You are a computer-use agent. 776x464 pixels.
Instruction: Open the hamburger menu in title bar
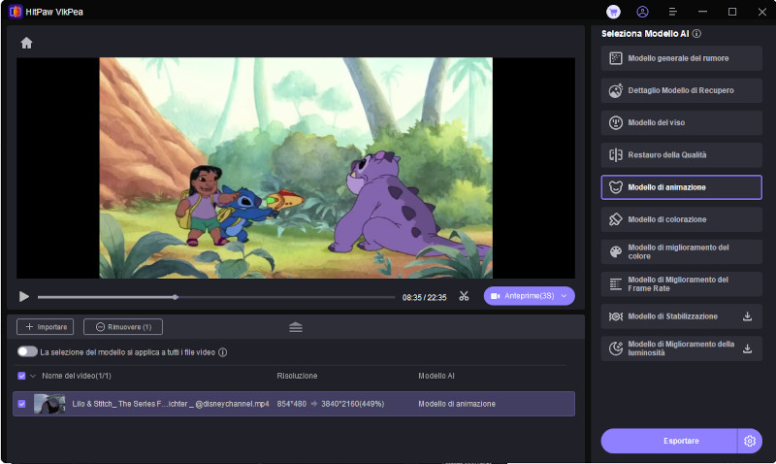[x=672, y=12]
